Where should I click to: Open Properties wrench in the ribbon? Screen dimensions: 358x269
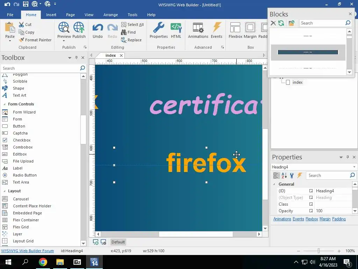tap(158, 30)
